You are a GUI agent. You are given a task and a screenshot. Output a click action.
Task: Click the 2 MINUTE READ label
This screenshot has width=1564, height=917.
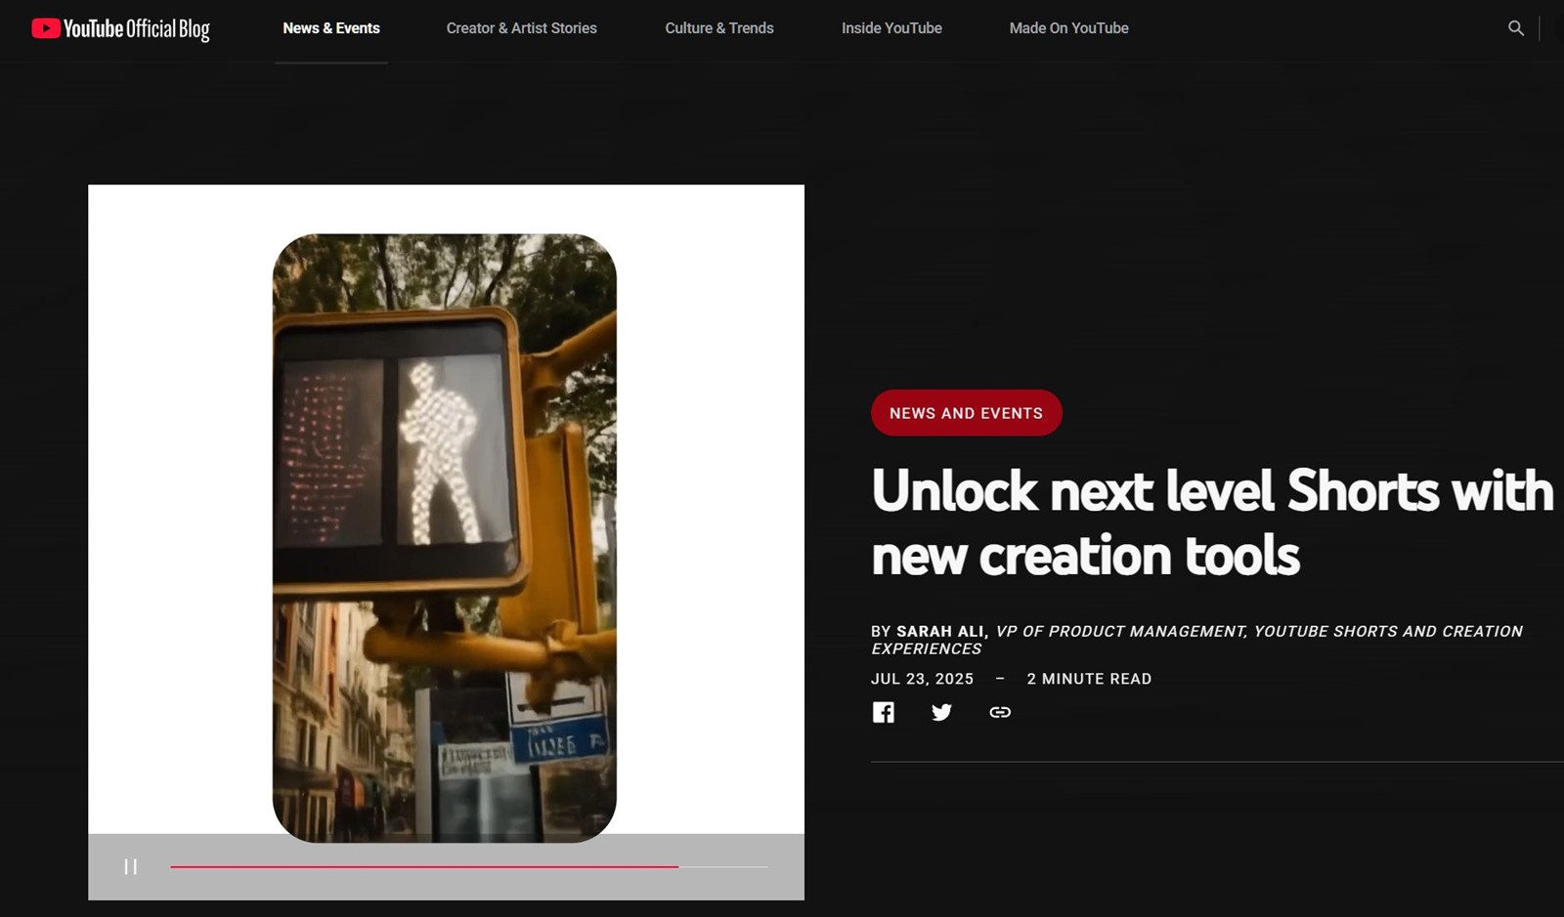pyautogui.click(x=1089, y=679)
